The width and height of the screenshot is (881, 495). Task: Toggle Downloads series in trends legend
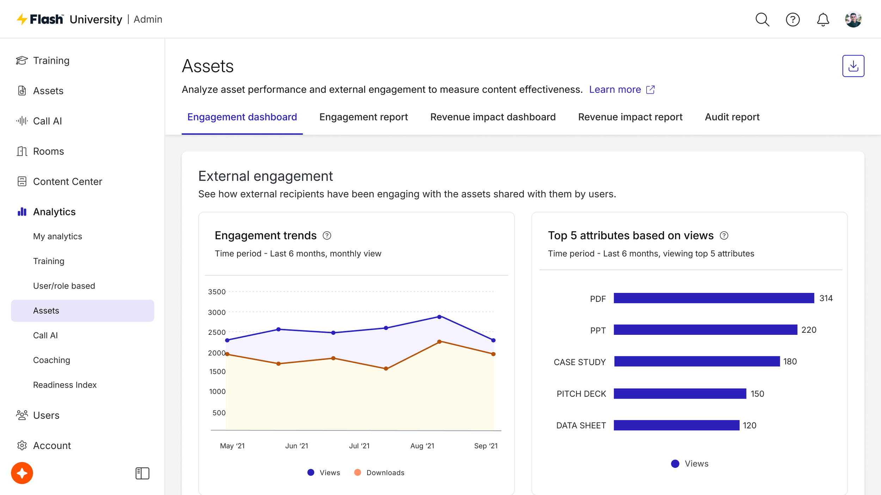tap(379, 472)
